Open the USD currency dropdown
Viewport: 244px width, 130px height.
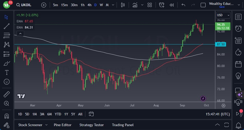[223, 15]
